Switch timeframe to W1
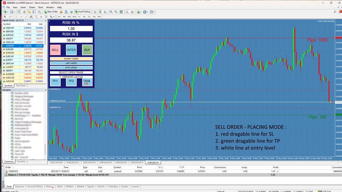This screenshot has width=342, height=192. [94, 17]
